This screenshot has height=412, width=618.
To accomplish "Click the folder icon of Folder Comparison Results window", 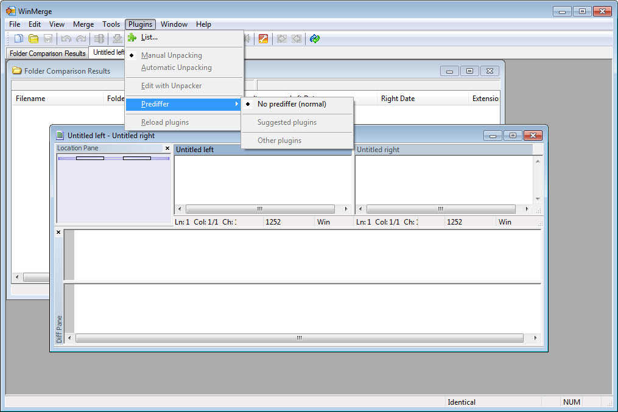I will point(16,71).
